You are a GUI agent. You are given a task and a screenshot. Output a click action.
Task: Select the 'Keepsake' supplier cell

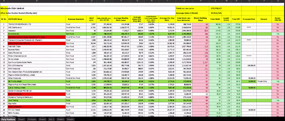click(x=37, y=30)
